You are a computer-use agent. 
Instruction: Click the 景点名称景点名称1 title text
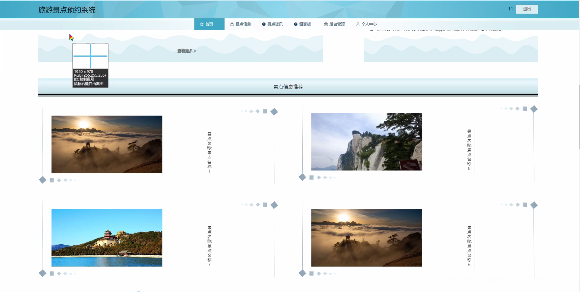[x=209, y=153]
